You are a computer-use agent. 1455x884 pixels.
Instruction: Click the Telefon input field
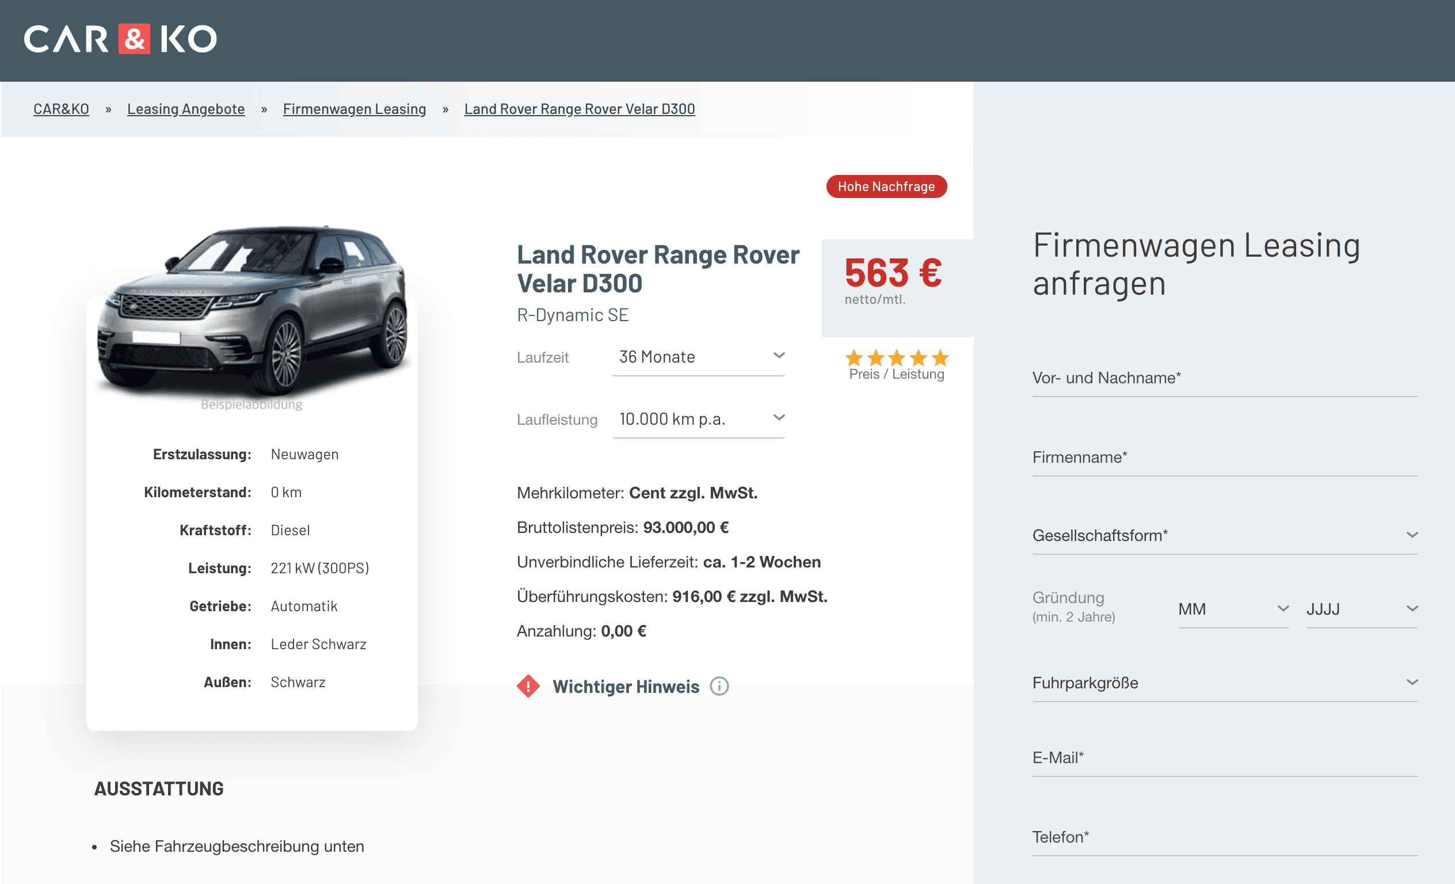tap(1225, 837)
